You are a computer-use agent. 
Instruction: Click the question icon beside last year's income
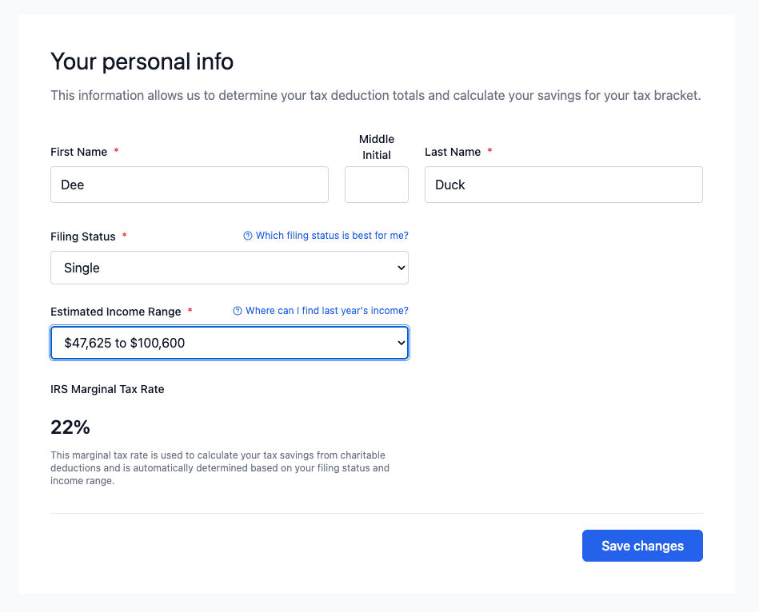(238, 311)
